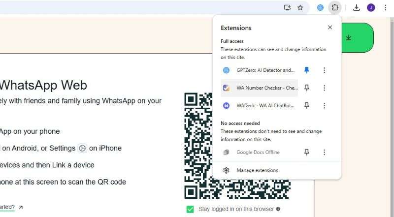Open more options for WA Number Checker
Viewport: 394px width, 217px height.
(x=324, y=88)
